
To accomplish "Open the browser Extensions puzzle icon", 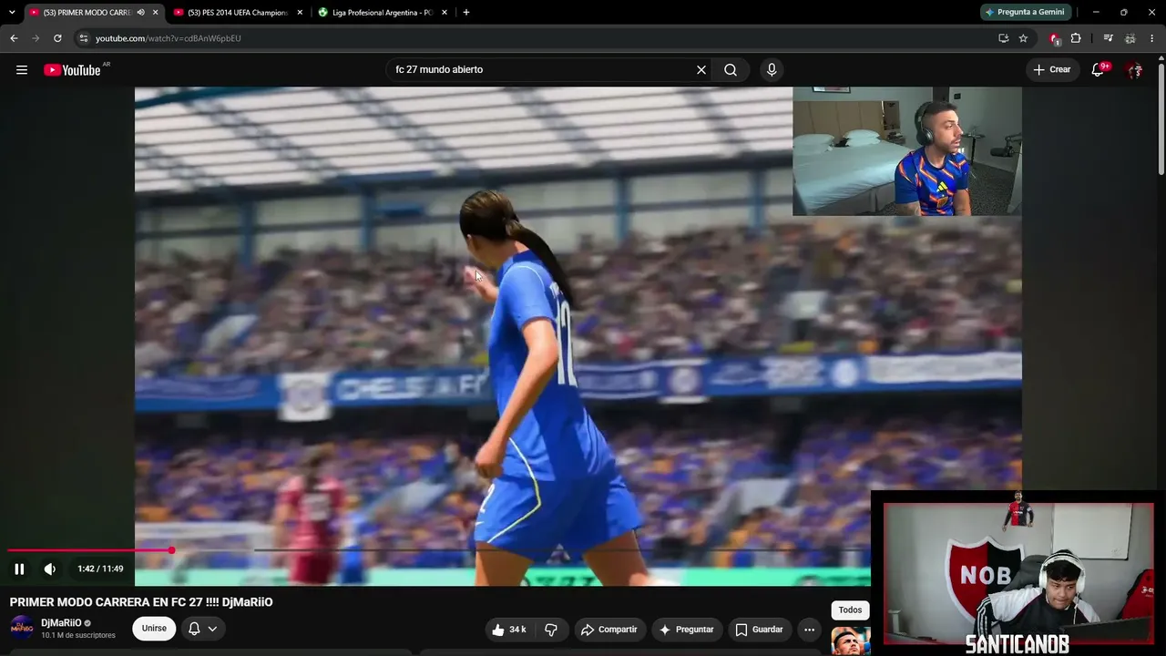I will 1076,38.
